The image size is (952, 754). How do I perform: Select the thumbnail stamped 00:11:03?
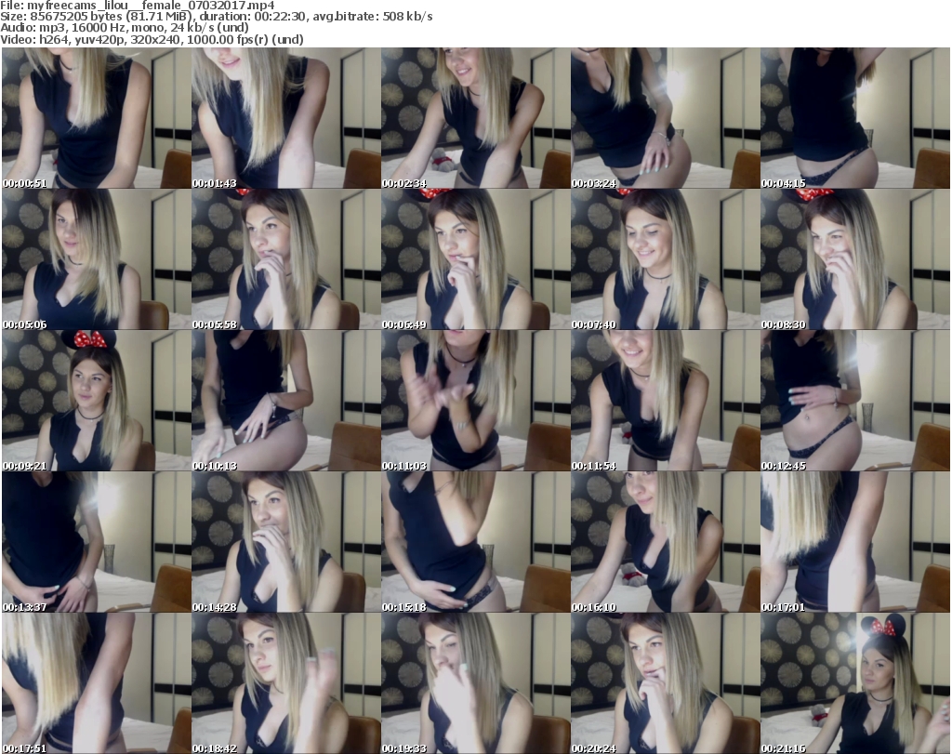point(475,401)
